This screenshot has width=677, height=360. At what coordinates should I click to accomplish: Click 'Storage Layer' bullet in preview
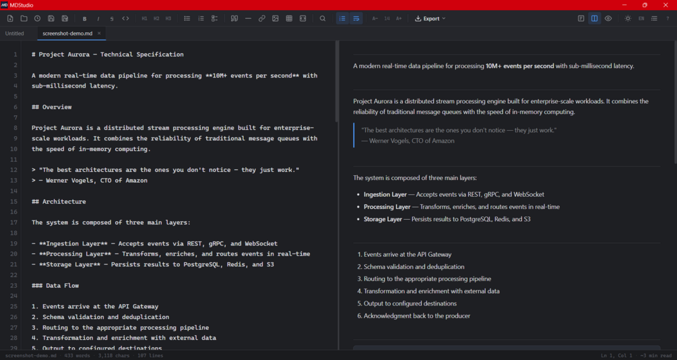click(447, 219)
